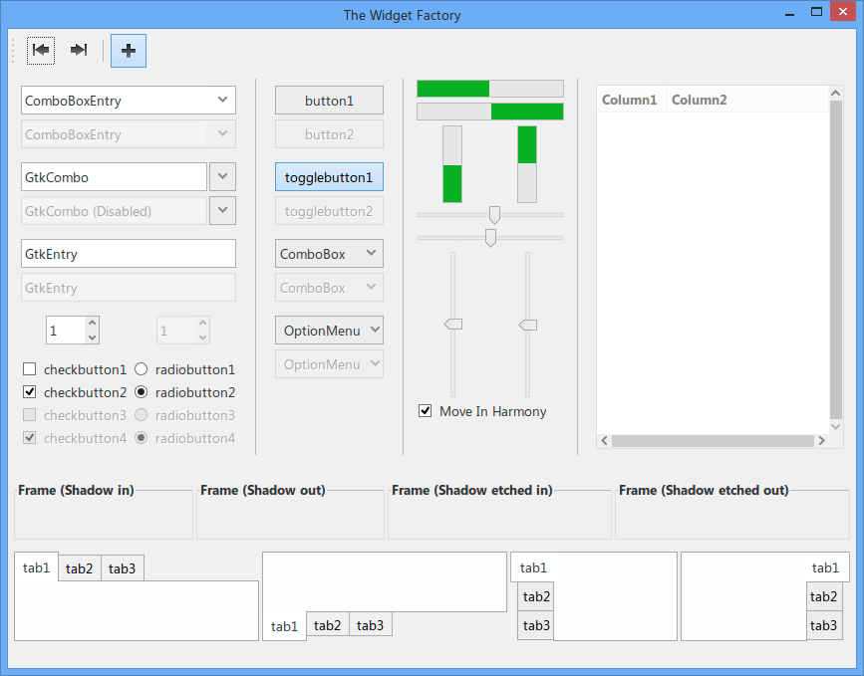
Task: Switch to tab2 in top-tabbed notebook
Action: 79,568
